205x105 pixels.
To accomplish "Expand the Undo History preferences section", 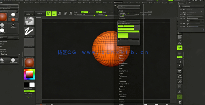I will pyautogui.click(x=123, y=94).
